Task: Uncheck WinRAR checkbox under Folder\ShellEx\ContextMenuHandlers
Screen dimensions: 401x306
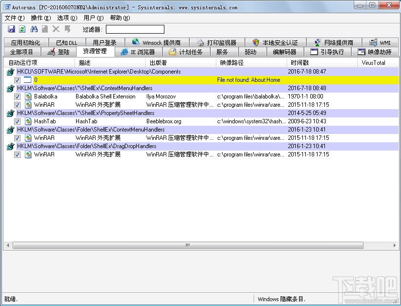Action: [x=17, y=138]
